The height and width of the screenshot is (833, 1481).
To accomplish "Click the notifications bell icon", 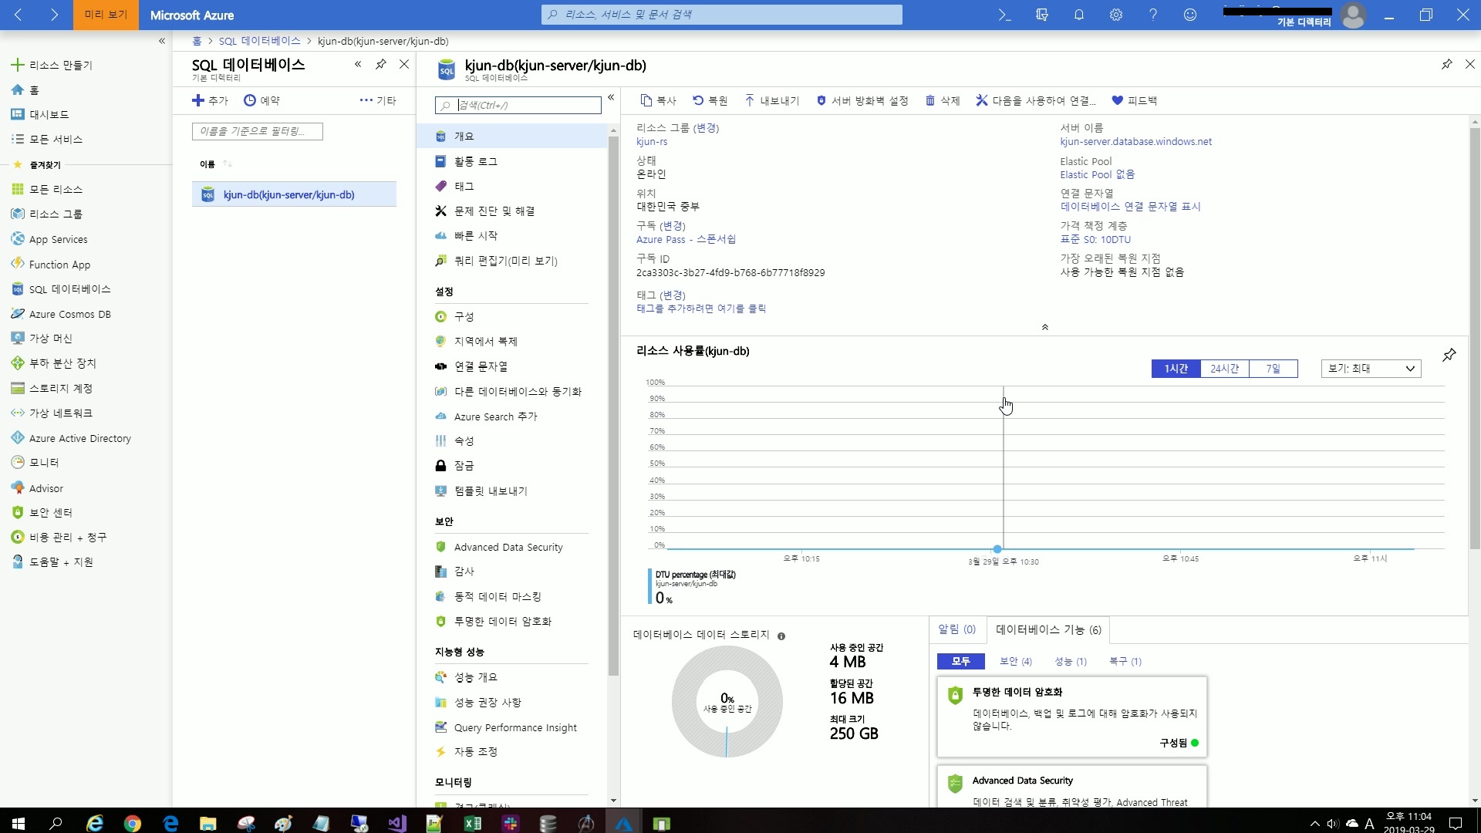I will click(x=1079, y=15).
